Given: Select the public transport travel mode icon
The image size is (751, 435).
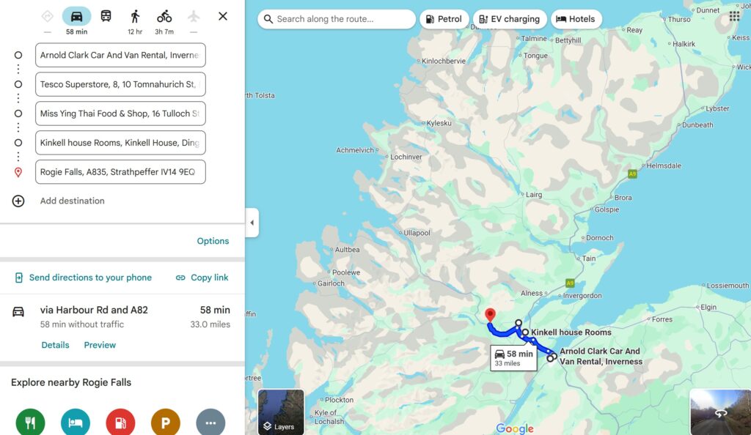Looking at the screenshot, I should click(106, 16).
